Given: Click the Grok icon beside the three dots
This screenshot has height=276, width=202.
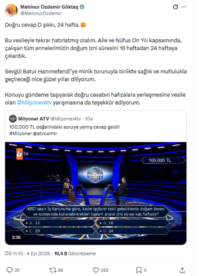Looking at the screenshot, I should tap(175, 7).
